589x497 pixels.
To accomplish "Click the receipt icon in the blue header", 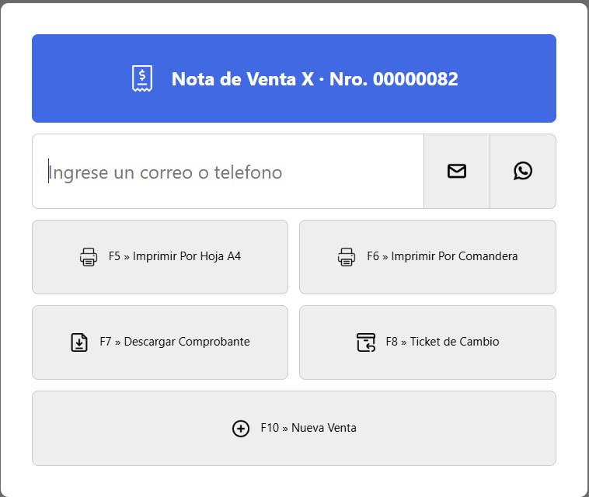I will point(141,78).
